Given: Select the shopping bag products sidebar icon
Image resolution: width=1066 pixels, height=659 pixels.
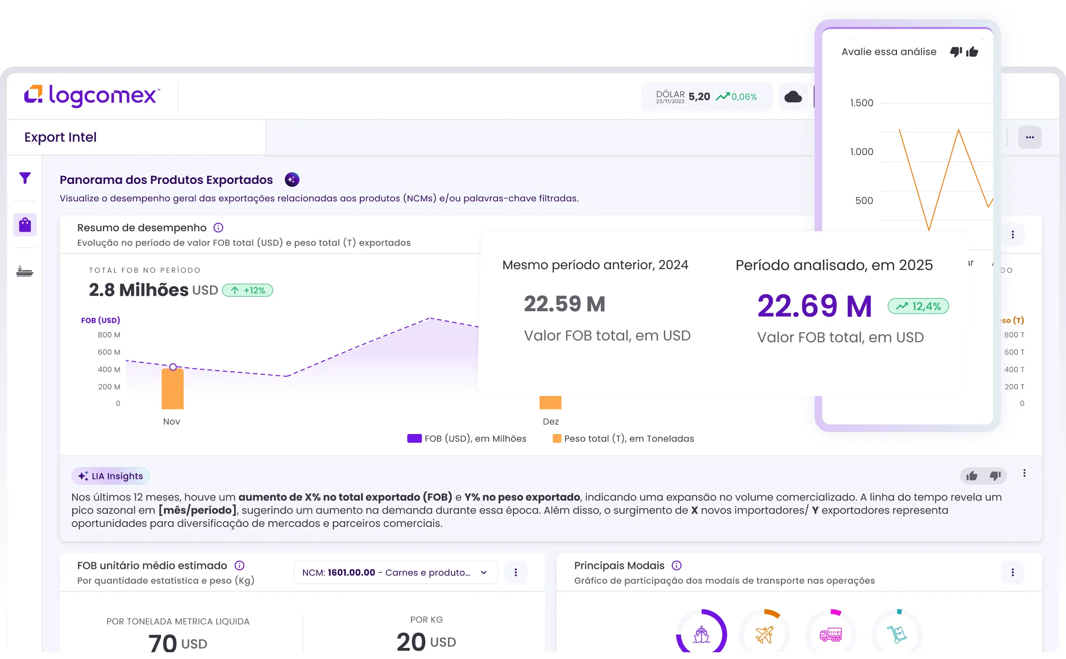Looking at the screenshot, I should (25, 225).
